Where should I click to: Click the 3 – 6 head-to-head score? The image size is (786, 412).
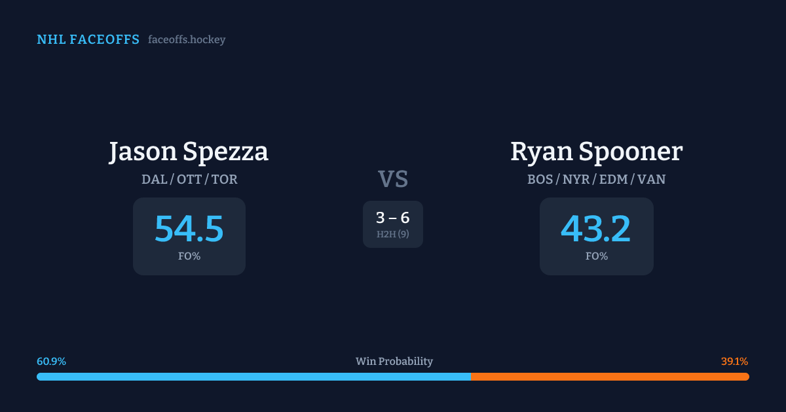tap(393, 218)
